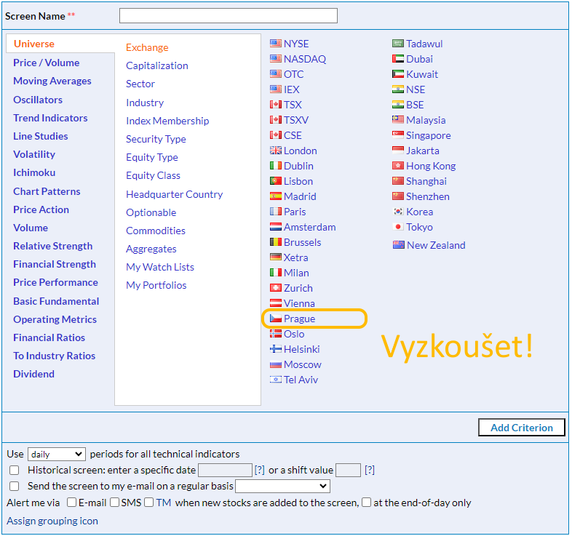Select the Optionable subcategory

(x=151, y=212)
